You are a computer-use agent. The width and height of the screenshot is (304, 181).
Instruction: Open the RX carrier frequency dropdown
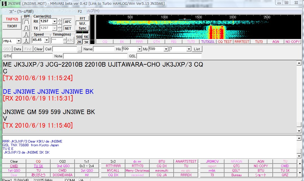(x=54, y=21)
